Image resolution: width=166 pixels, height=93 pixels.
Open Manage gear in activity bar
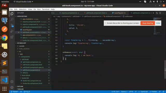[12, 87]
